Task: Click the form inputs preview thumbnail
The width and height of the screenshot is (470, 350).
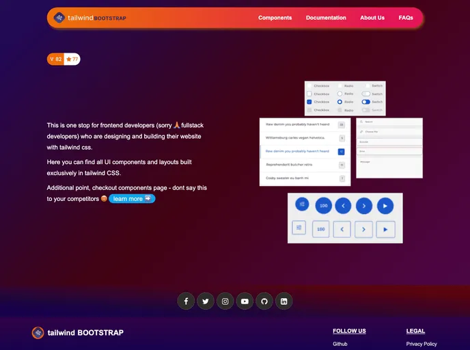Action: 389,148
